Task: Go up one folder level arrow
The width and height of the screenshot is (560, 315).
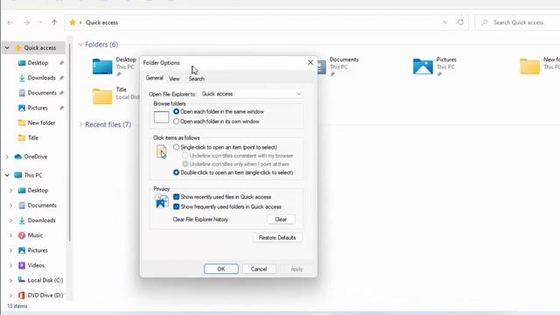Action: click(54, 23)
